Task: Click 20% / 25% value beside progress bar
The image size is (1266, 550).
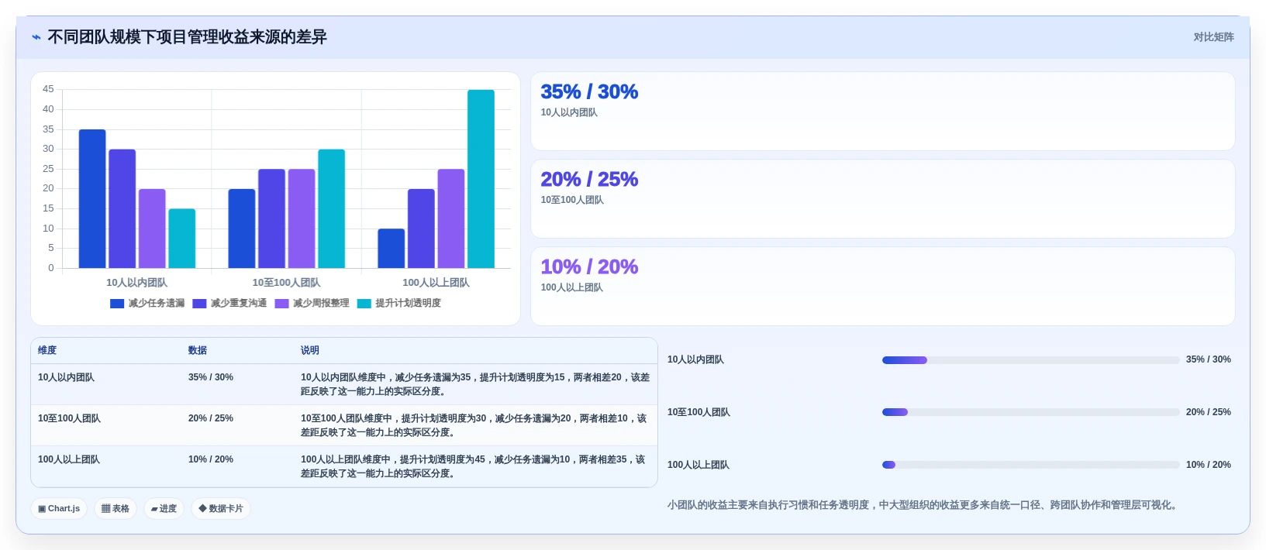Action: (x=1209, y=412)
